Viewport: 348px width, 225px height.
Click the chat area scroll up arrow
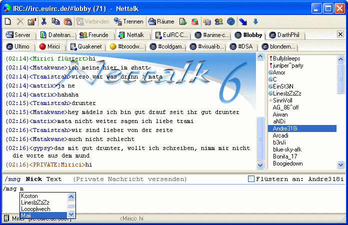[x=260, y=56]
